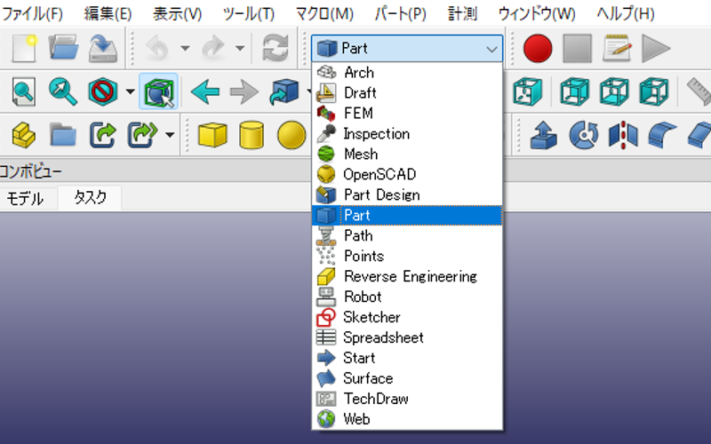Switch to OpenSCAD workbench
The height and width of the screenshot is (444, 711).
tap(407, 174)
